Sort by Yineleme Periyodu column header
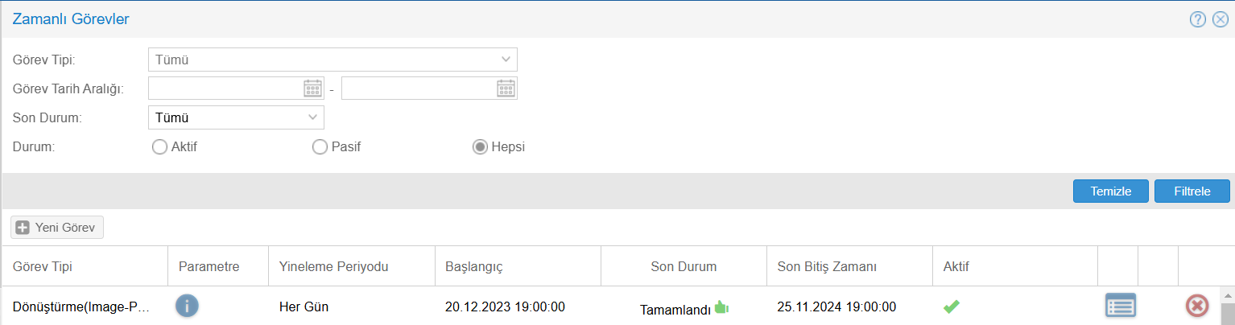The image size is (1235, 325). [x=333, y=266]
